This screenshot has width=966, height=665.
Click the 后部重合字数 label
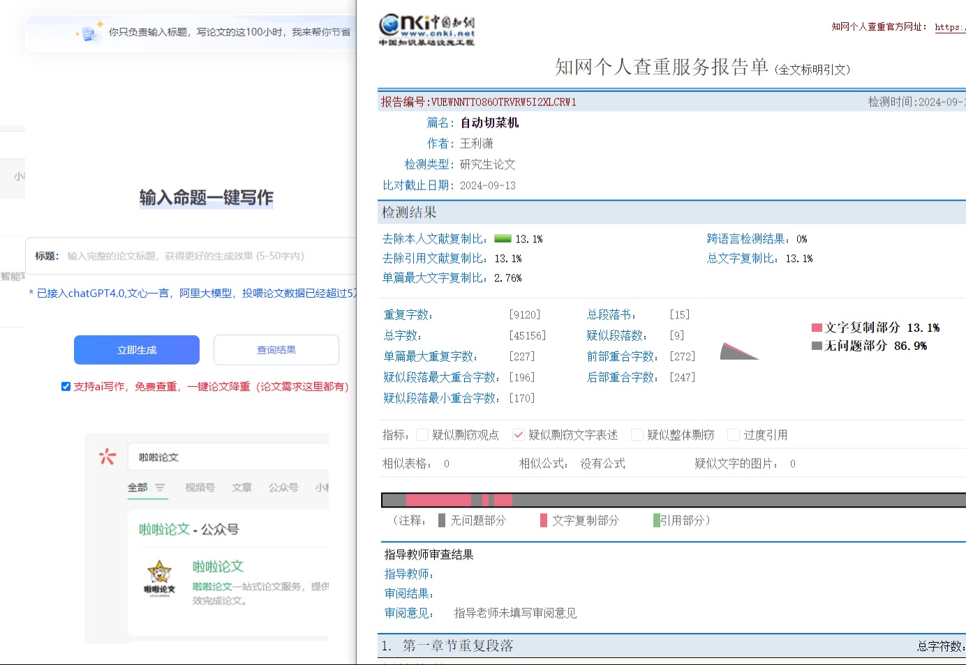pyautogui.click(x=623, y=378)
